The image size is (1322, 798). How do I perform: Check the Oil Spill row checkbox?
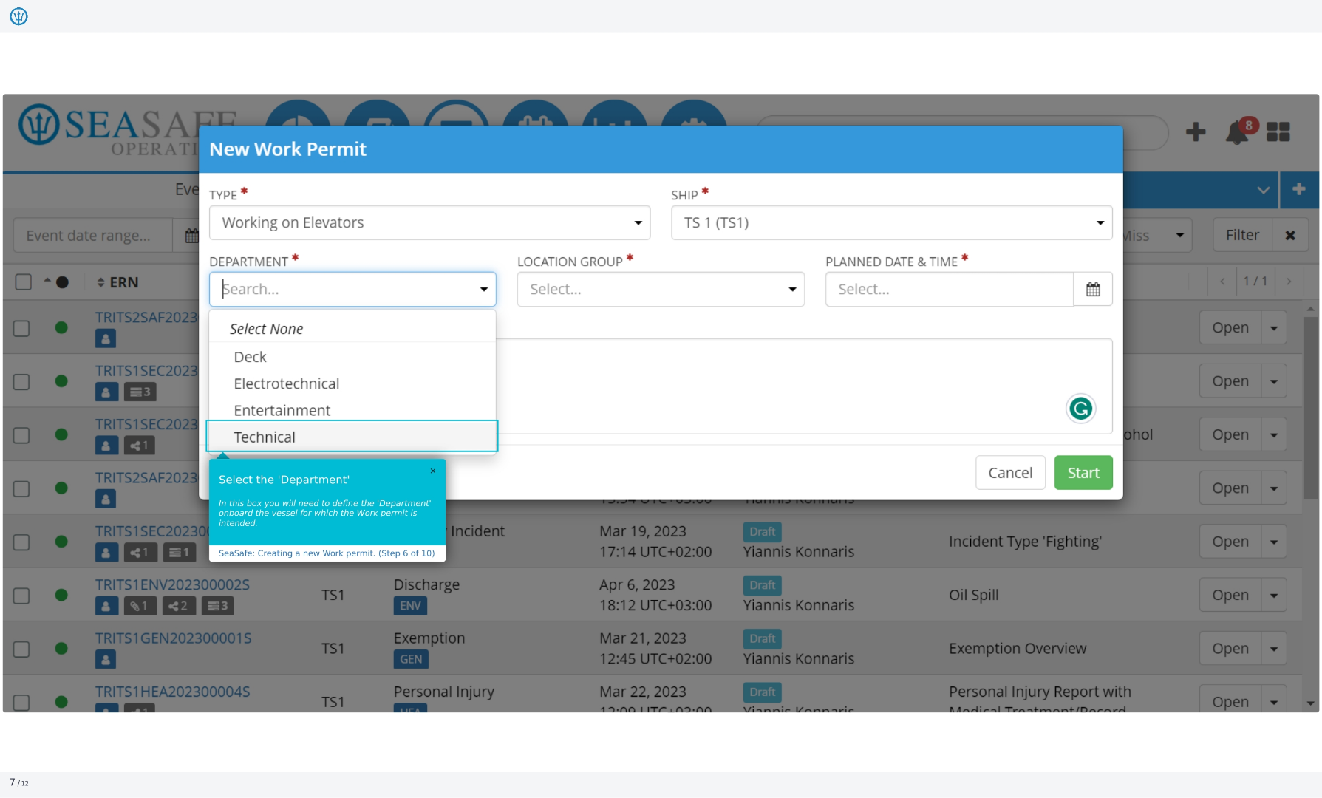coord(21,596)
